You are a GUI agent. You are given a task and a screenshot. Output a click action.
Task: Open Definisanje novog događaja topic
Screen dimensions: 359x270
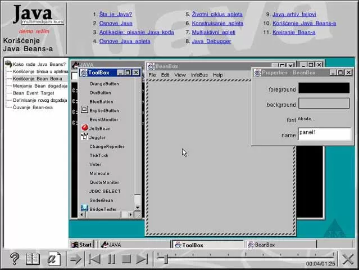[40, 100]
